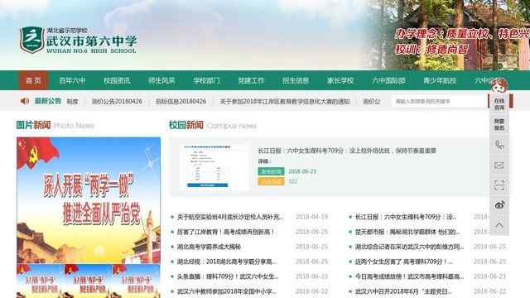Screen dimensions: 530x298
Task: Open news 关于航空实验班4月底长沙定检人员补充
Action: coord(230,217)
